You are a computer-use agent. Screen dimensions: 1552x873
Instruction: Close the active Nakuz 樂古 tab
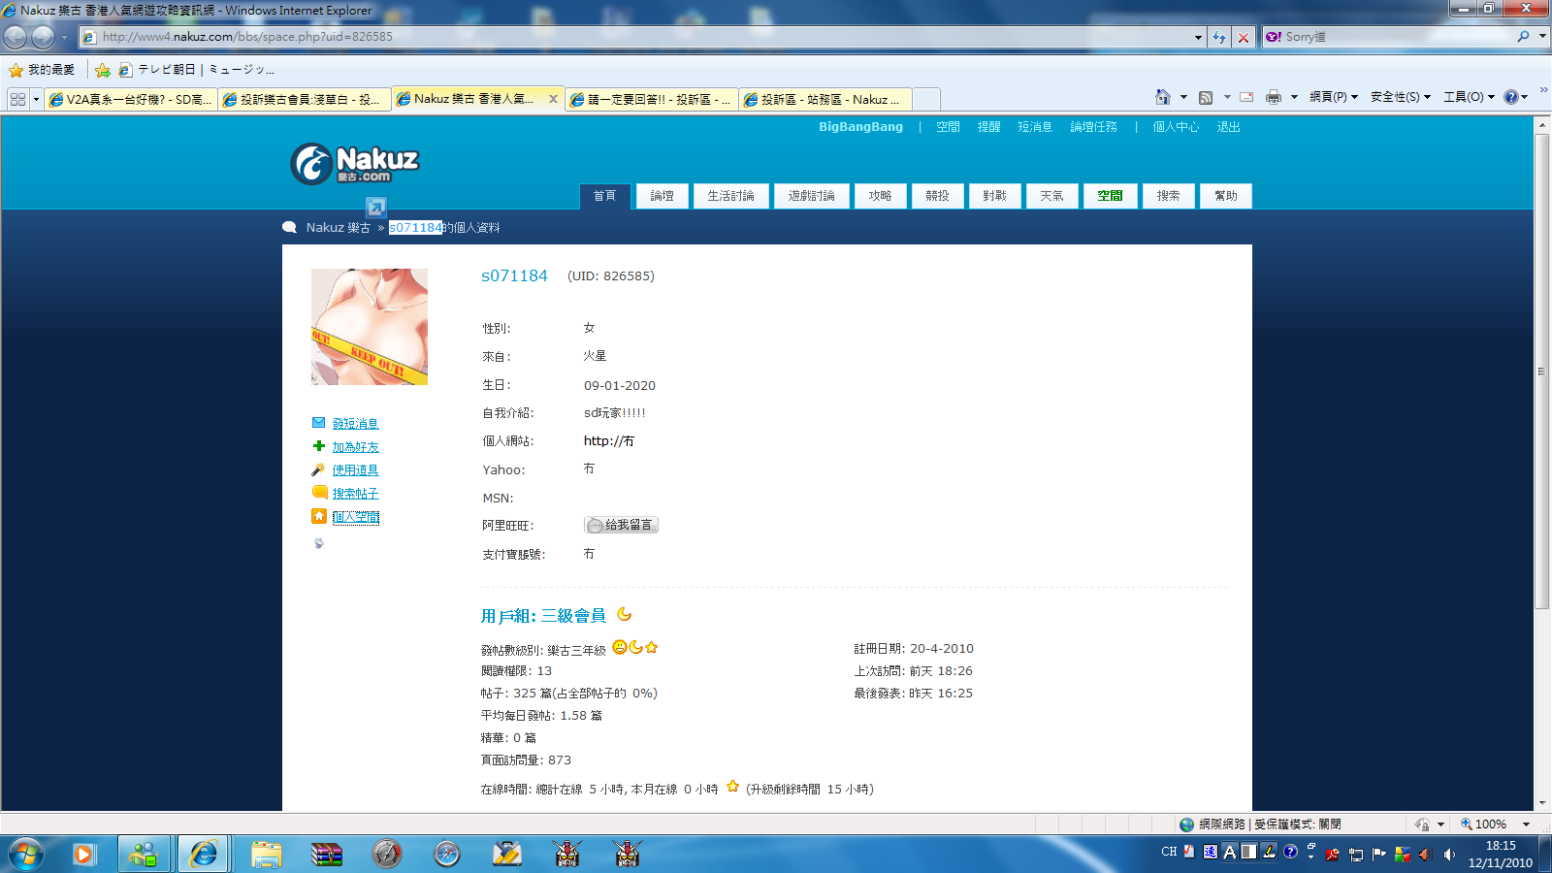[553, 99]
